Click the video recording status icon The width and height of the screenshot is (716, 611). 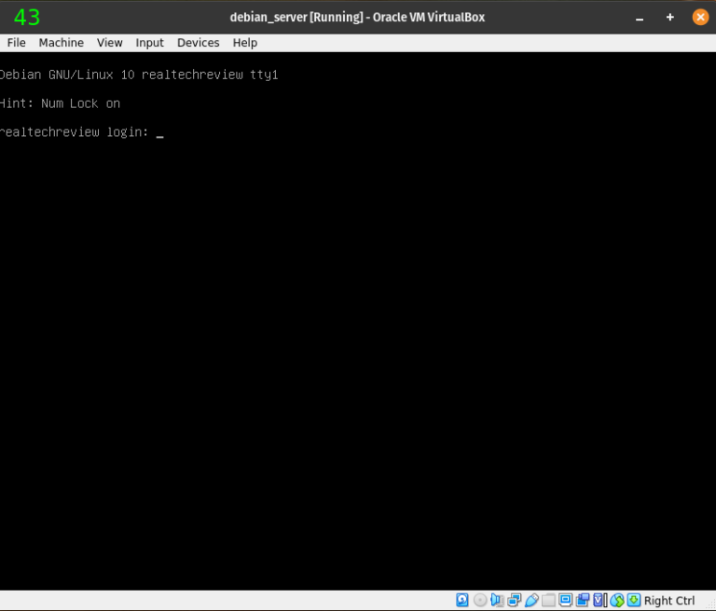[583, 600]
